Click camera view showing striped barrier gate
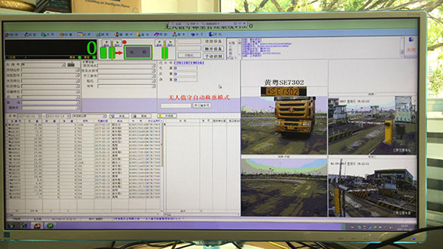This screenshot has width=443, height=249. pos(372,126)
